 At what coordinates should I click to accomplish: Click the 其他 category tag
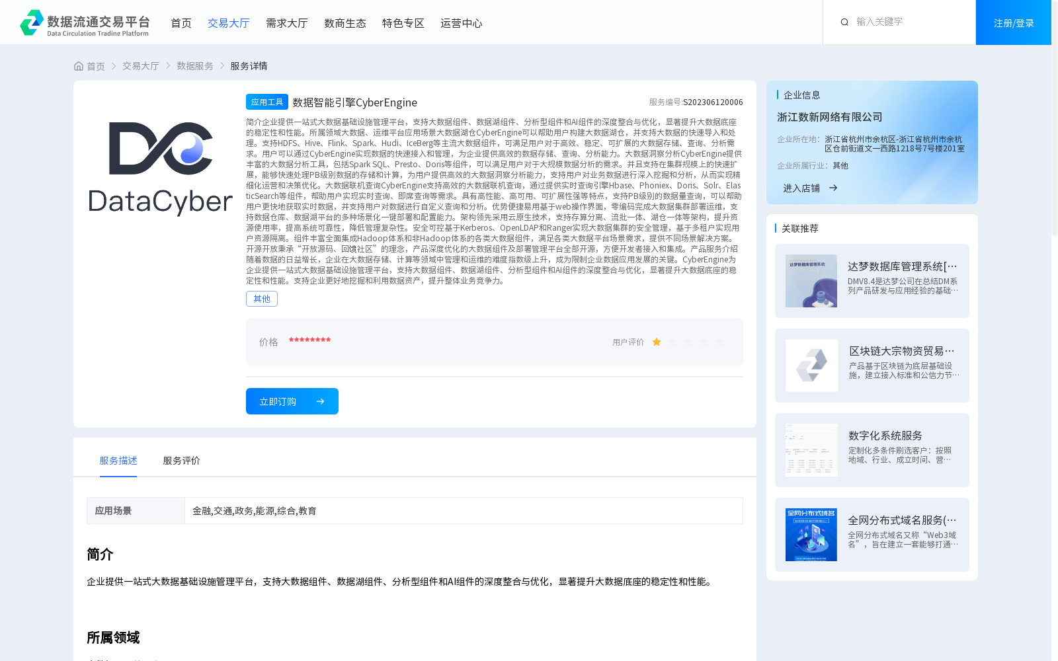262,299
